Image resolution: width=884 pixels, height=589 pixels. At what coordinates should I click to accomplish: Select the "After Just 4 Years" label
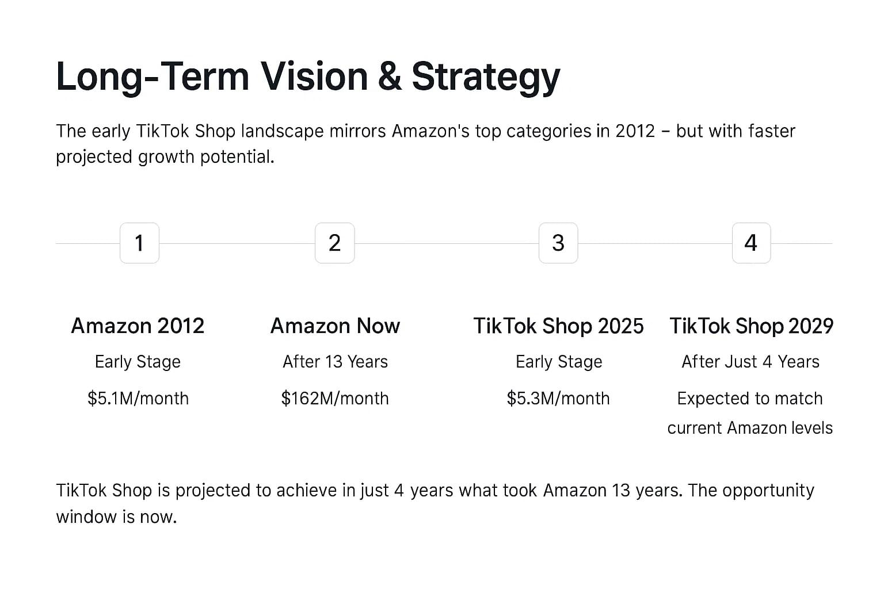(750, 362)
